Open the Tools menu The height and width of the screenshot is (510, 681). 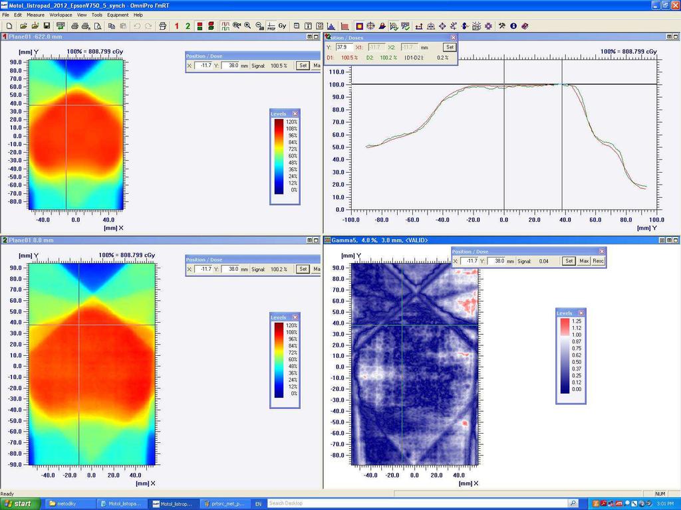(x=97, y=15)
